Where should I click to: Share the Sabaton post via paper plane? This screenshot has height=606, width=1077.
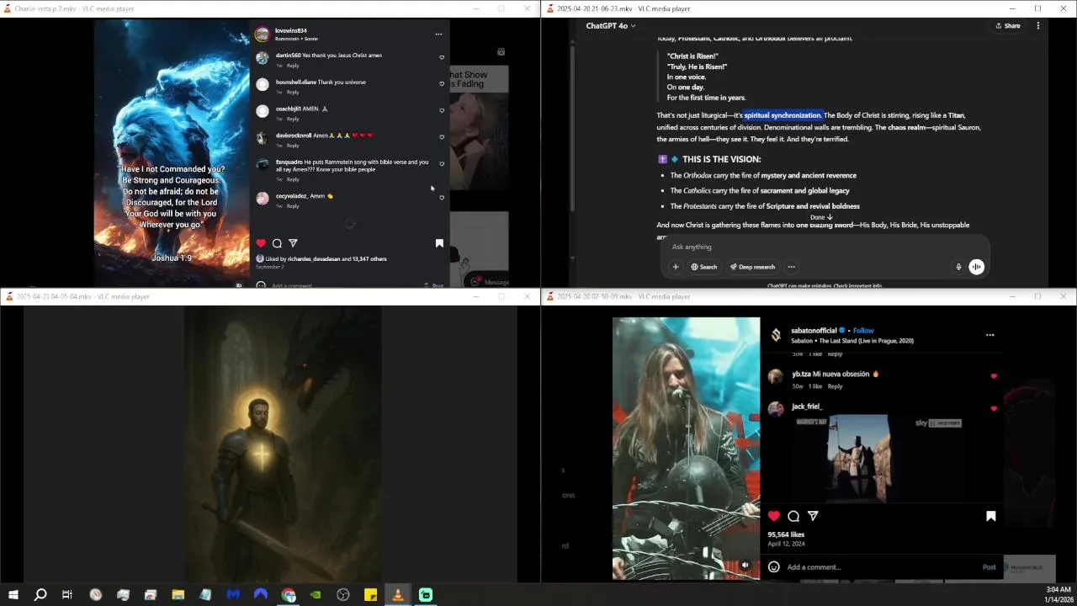pos(813,516)
